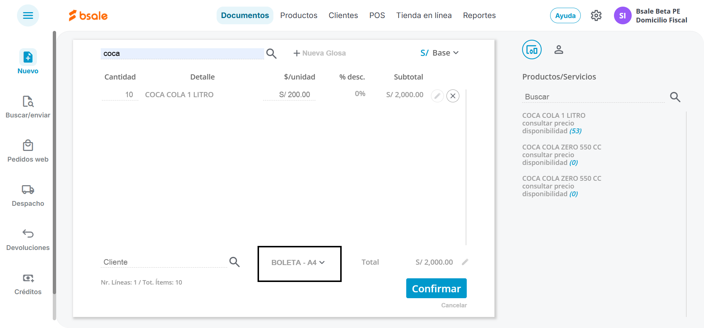Go to Clientes tab
The image size is (704, 328).
pos(343,15)
